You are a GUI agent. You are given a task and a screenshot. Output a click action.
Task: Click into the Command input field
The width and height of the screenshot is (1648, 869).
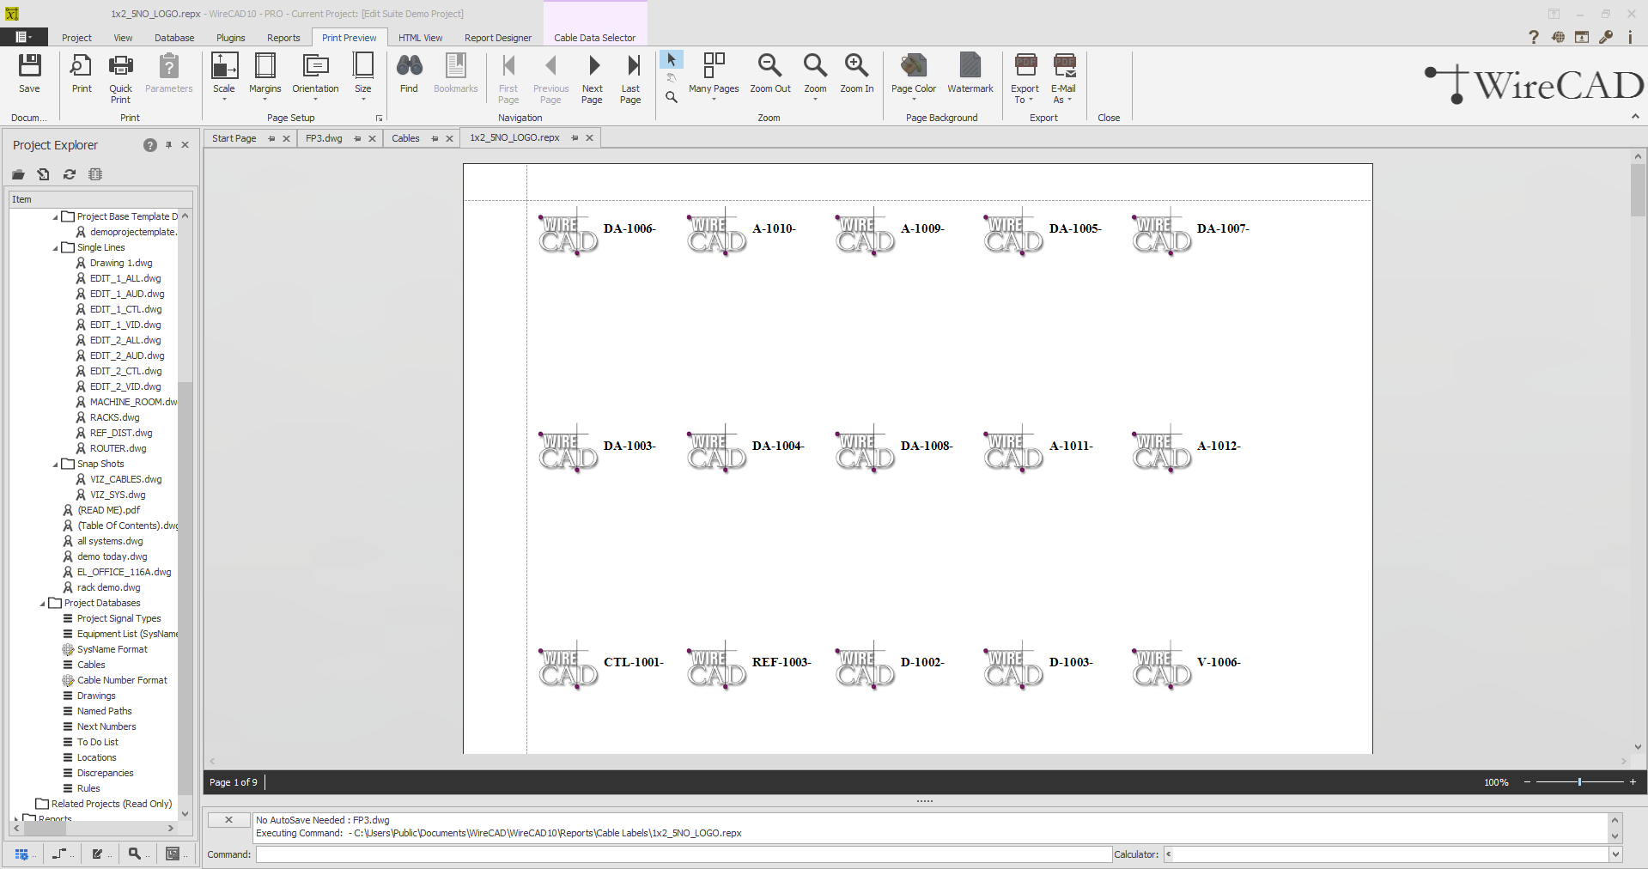pyautogui.click(x=684, y=854)
